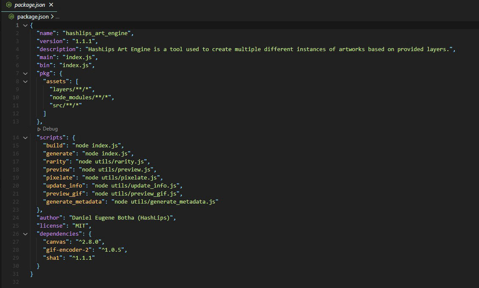Click line number 12 in the gutter
This screenshot has width=479, height=288.
16,114
